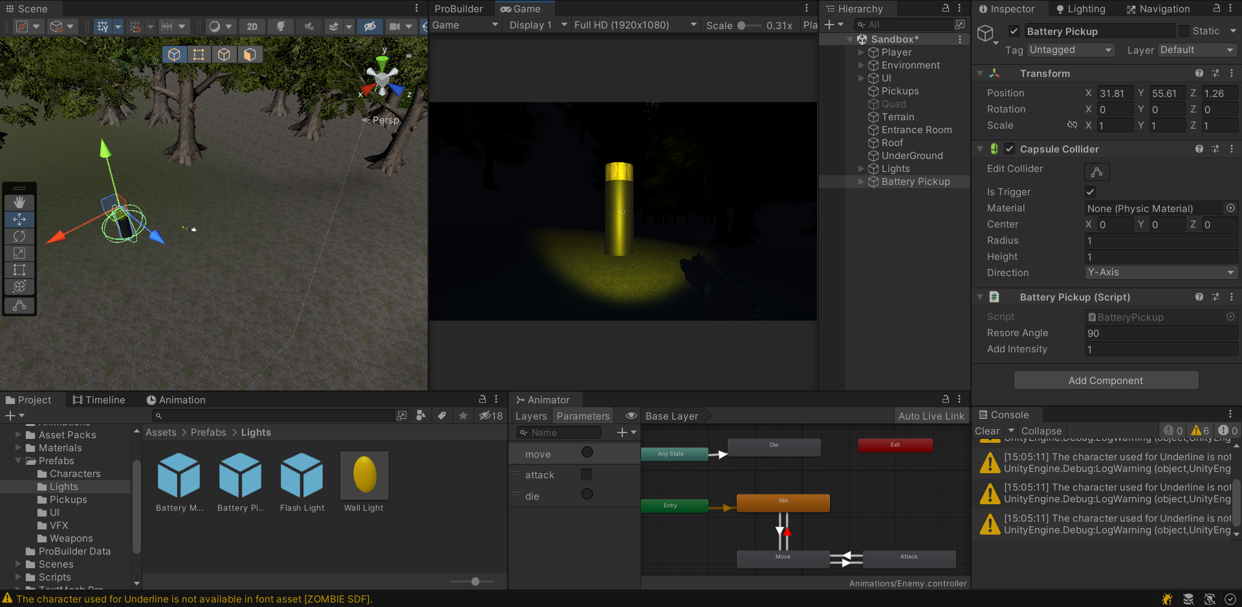1242x607 pixels.
Task: Open Full HD resolution dropdown
Action: 635,25
